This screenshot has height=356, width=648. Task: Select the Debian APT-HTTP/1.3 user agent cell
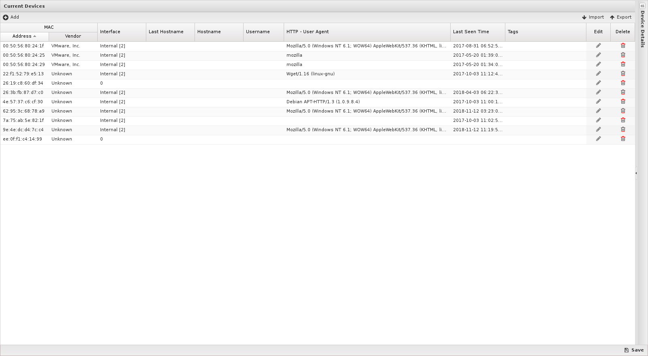coord(367,102)
